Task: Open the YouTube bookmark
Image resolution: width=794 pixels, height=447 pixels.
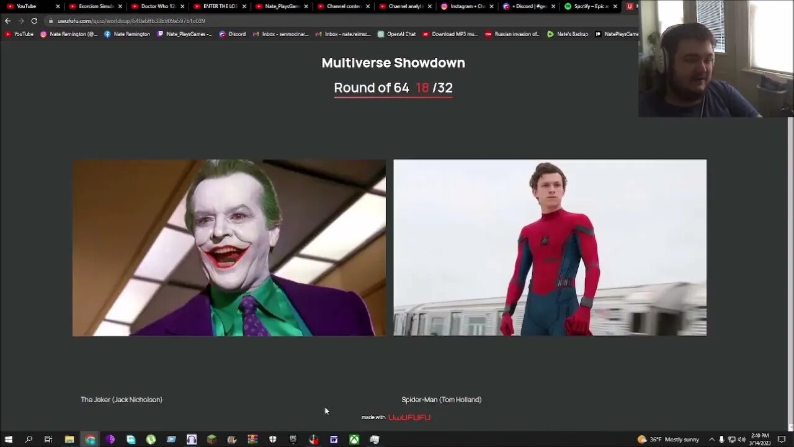Action: [x=19, y=34]
